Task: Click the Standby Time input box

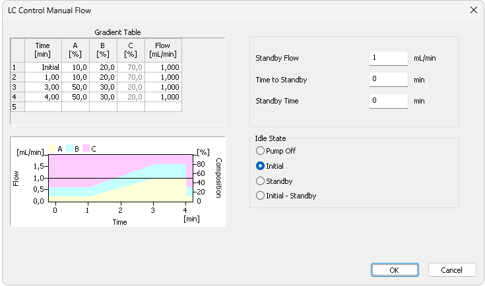Action: 388,101
